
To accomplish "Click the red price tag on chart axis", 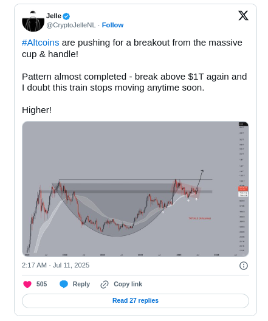I will [243, 188].
